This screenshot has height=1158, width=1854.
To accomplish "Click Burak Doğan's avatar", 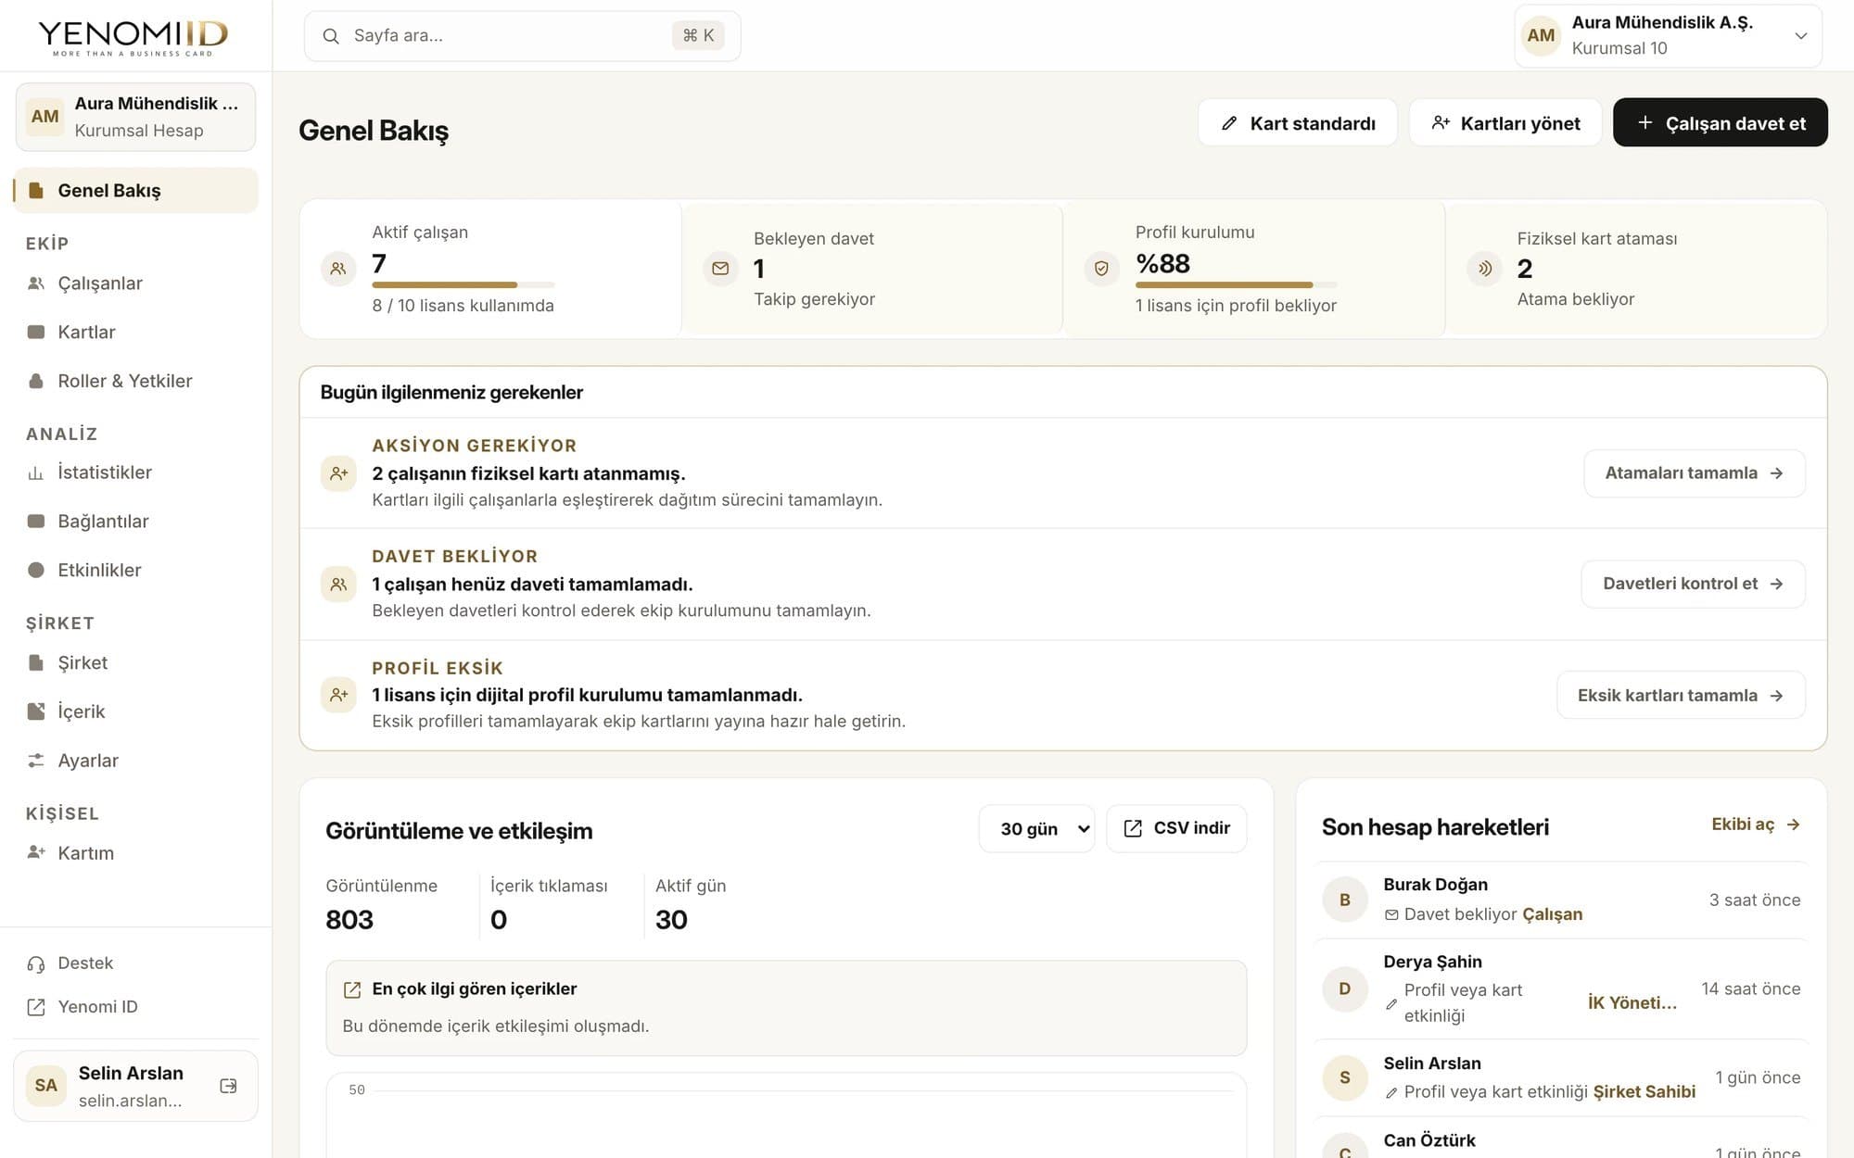I will point(1345,900).
